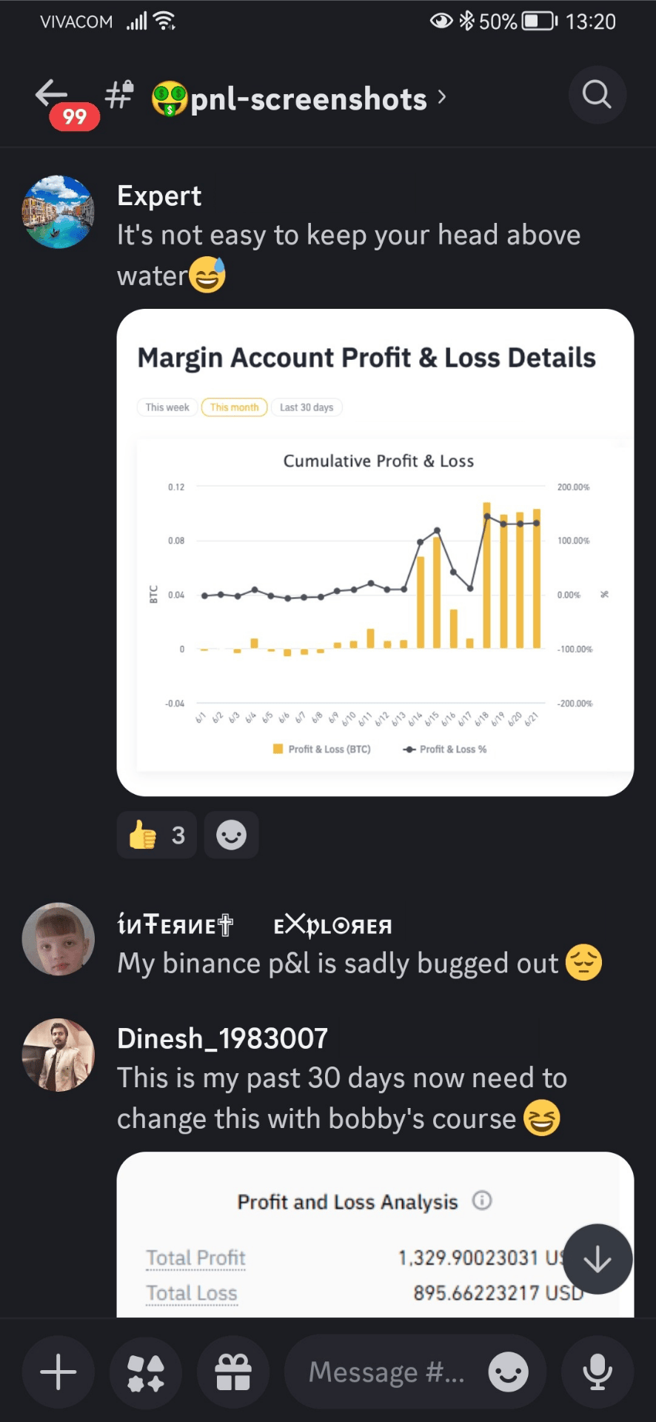Tap the back arrow icon
Viewport: 656px width, 1422px height.
[51, 94]
